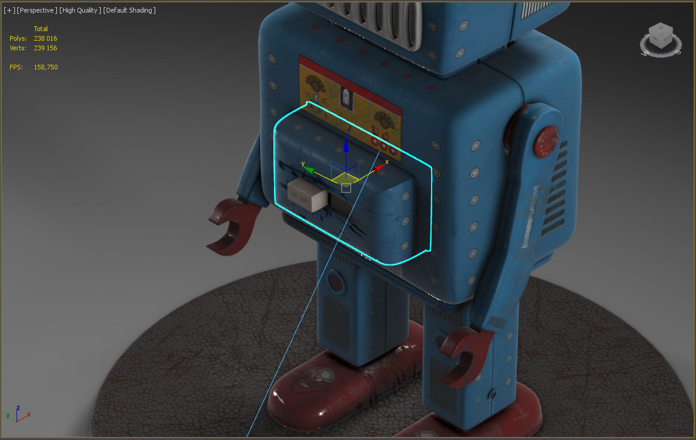This screenshot has width=696, height=440.
Task: Open the Default Shading viewport menu
Action: (x=129, y=10)
